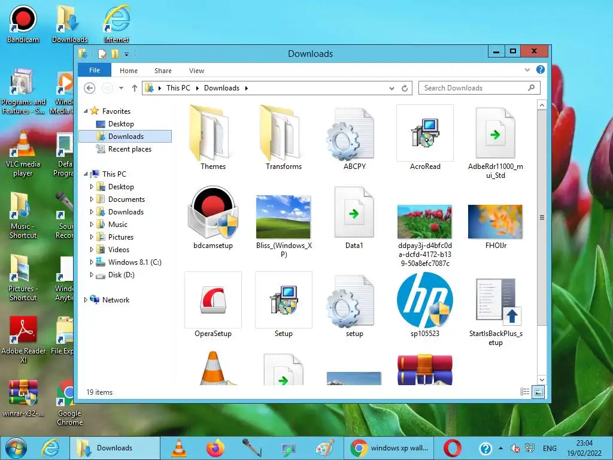
Task: Open Videos in navigation pane
Action: click(x=119, y=250)
